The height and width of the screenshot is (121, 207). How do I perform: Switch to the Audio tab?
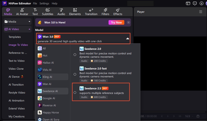[61, 12]
